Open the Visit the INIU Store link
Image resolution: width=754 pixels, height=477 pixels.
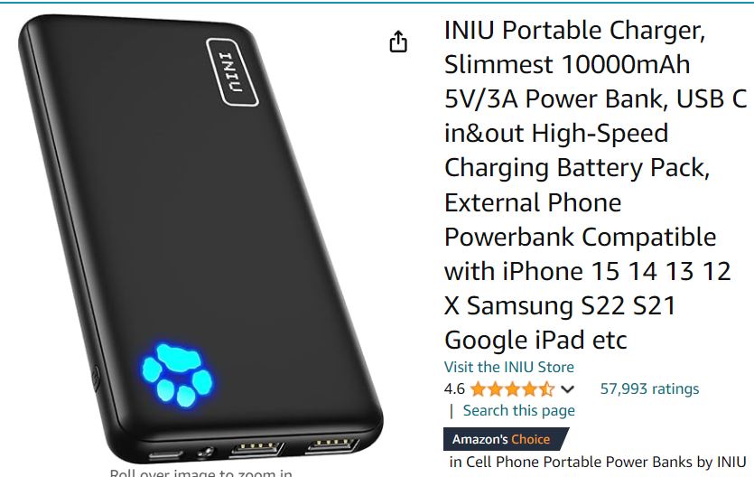click(508, 367)
